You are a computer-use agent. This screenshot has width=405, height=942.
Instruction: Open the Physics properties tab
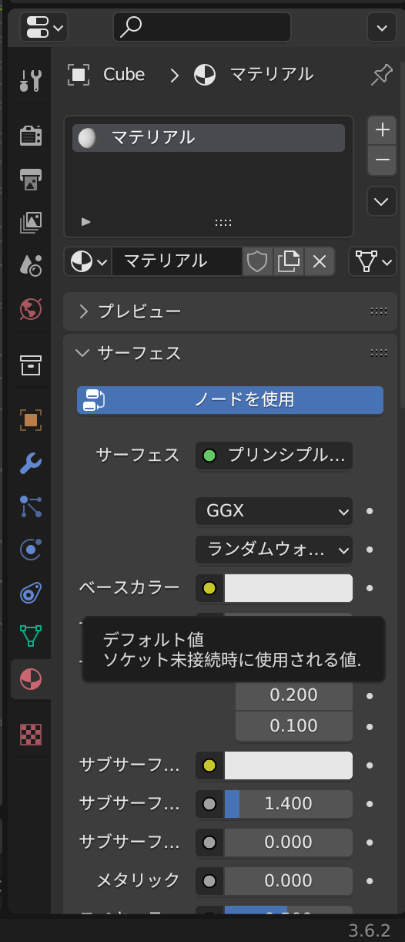click(x=31, y=550)
